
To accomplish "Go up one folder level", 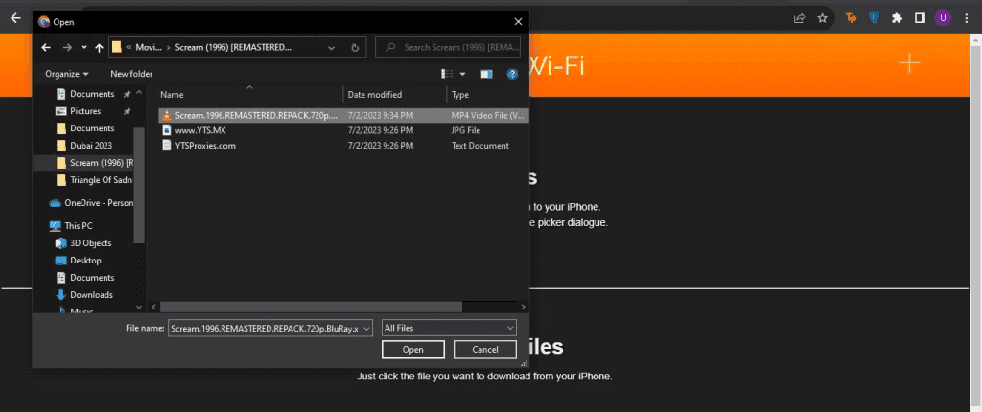I will 99,48.
